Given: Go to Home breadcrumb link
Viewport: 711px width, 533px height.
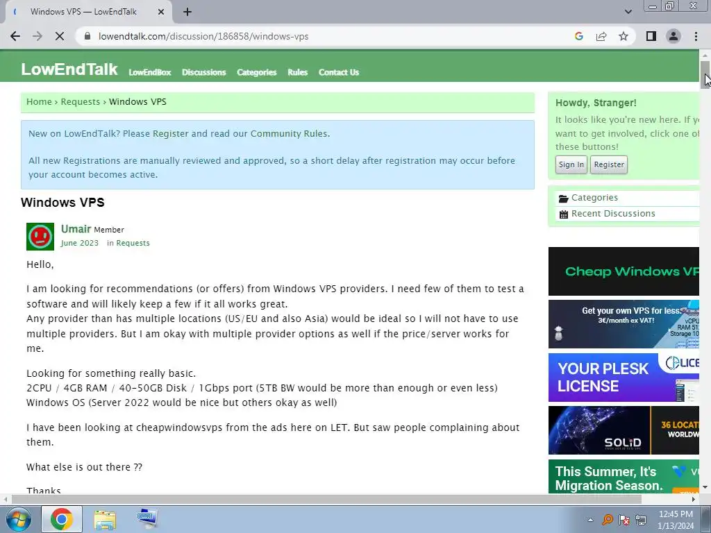Looking at the screenshot, I should (39, 102).
